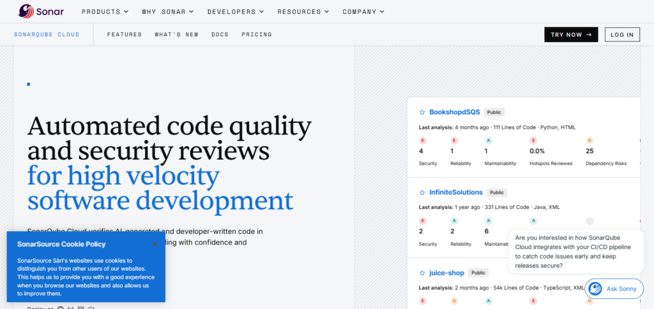This screenshot has height=309, width=654.
Task: Open the InfiniteSolutions project link
Action: coord(456,192)
